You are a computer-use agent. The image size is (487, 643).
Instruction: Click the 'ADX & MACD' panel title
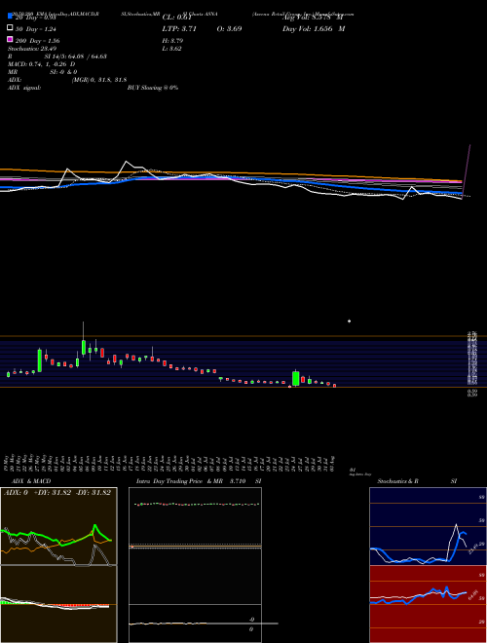(x=31, y=481)
